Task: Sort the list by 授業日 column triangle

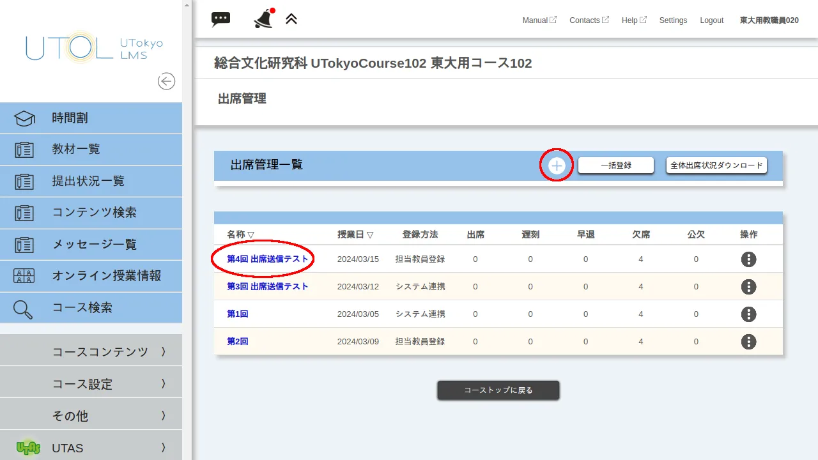Action: [x=370, y=235]
